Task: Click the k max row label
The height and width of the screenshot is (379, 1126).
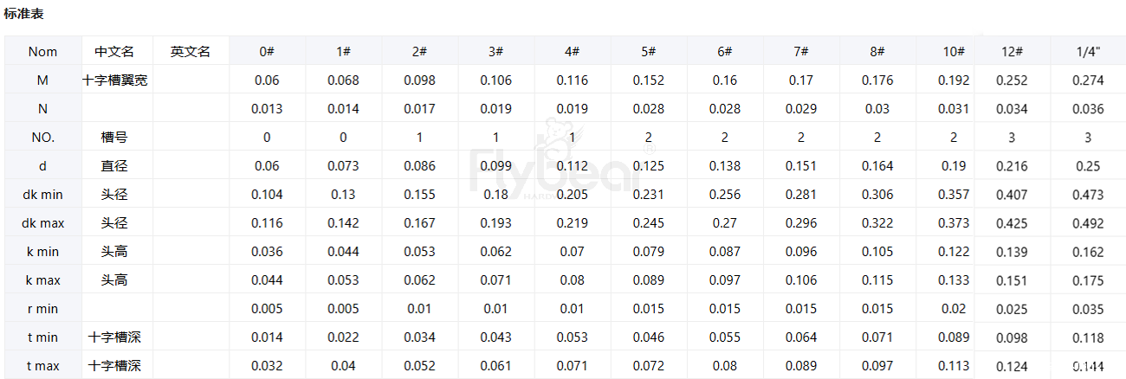Action: (x=42, y=280)
